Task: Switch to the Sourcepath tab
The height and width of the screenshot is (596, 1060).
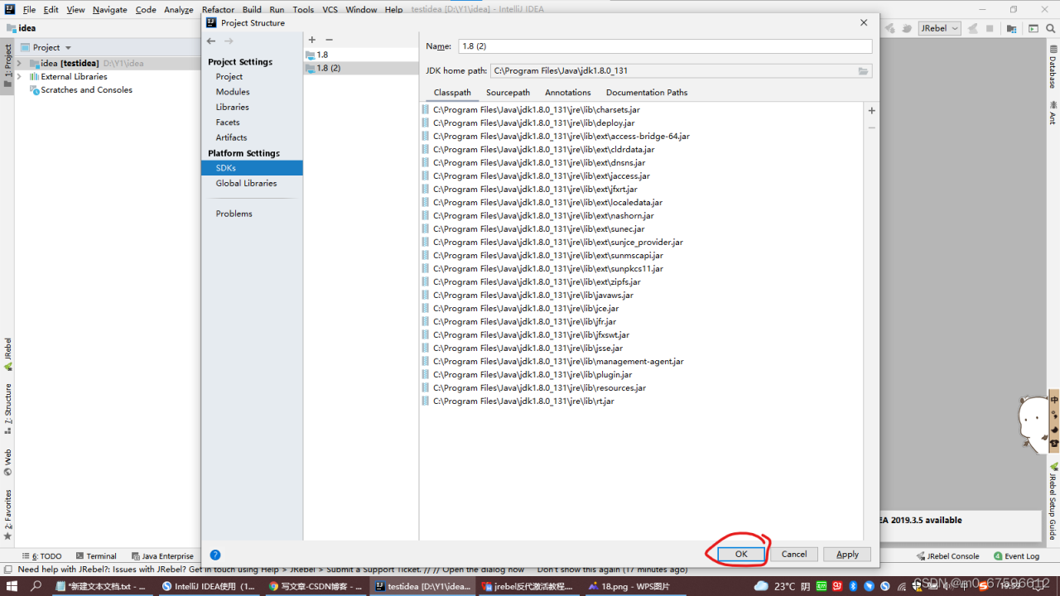Action: tap(508, 93)
